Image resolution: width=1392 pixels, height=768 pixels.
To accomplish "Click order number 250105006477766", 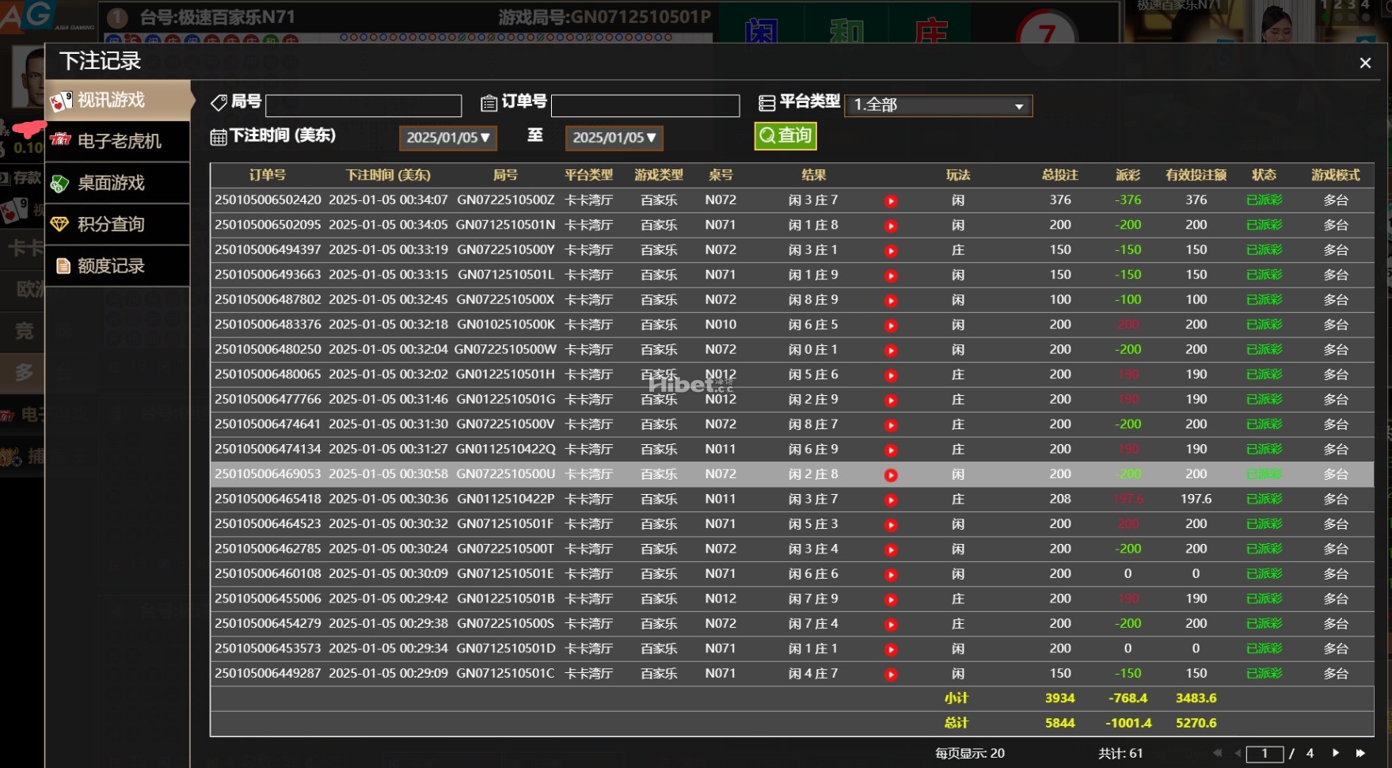I will [x=268, y=399].
